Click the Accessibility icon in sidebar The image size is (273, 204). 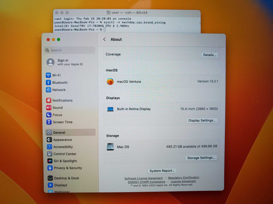coord(49,147)
